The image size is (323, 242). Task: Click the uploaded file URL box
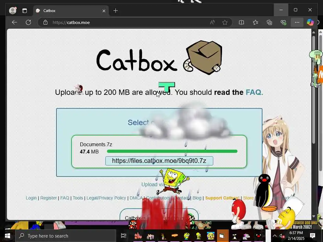click(159, 161)
